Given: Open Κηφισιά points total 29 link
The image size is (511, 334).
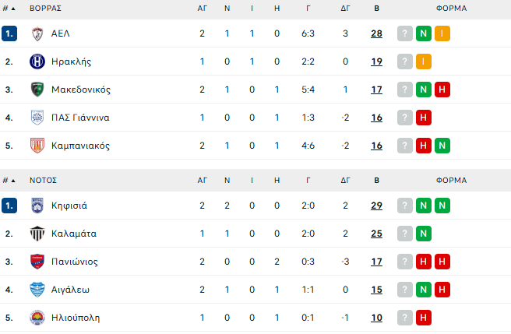Looking at the screenshot, I should click(x=377, y=206).
